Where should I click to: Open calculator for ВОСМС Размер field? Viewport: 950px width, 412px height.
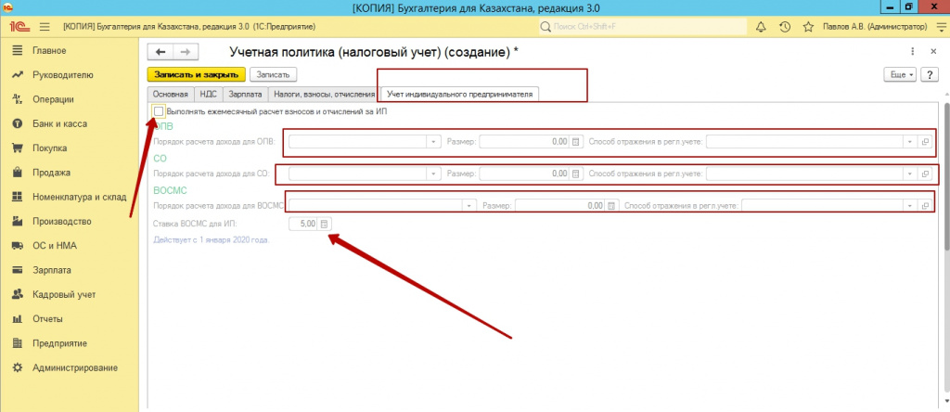(611, 206)
